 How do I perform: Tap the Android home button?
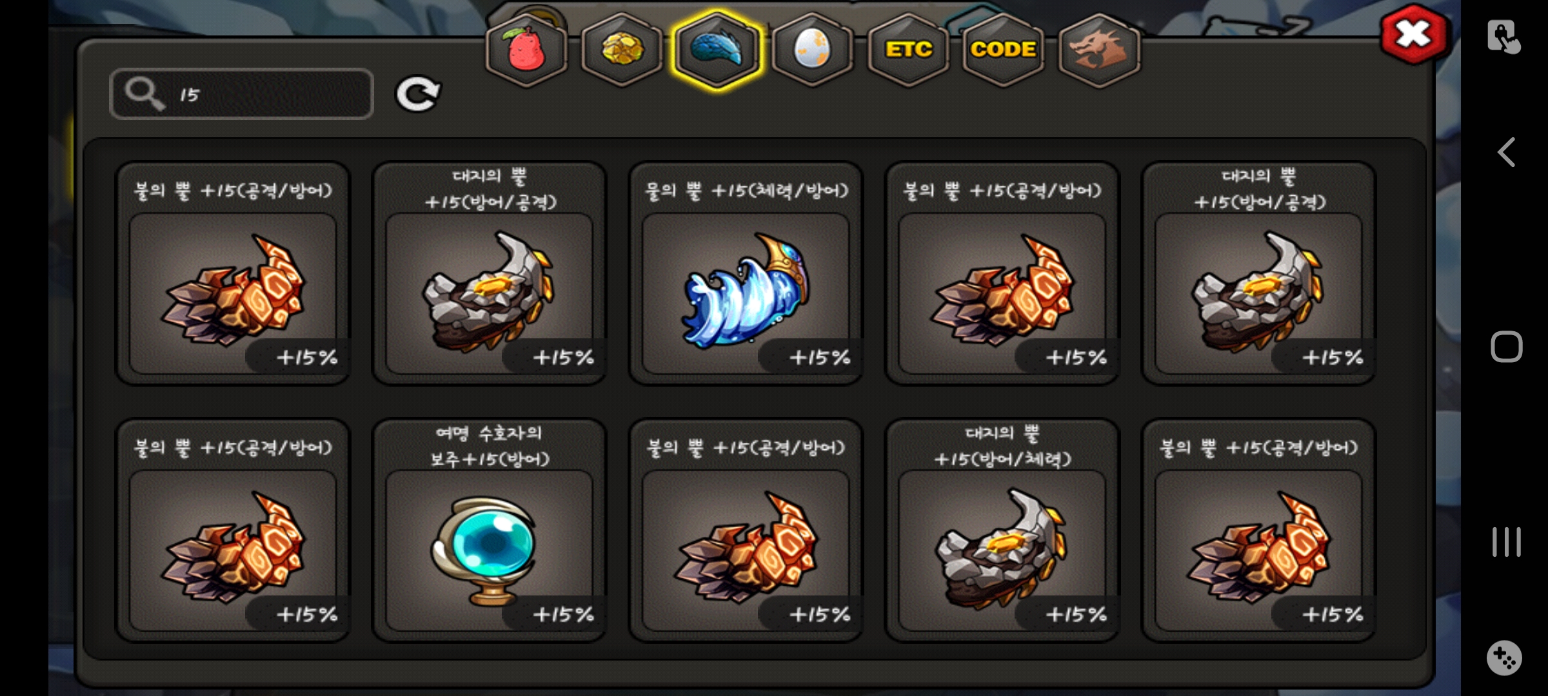pos(1506,347)
